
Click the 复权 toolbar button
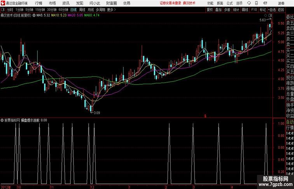coord(210,10)
